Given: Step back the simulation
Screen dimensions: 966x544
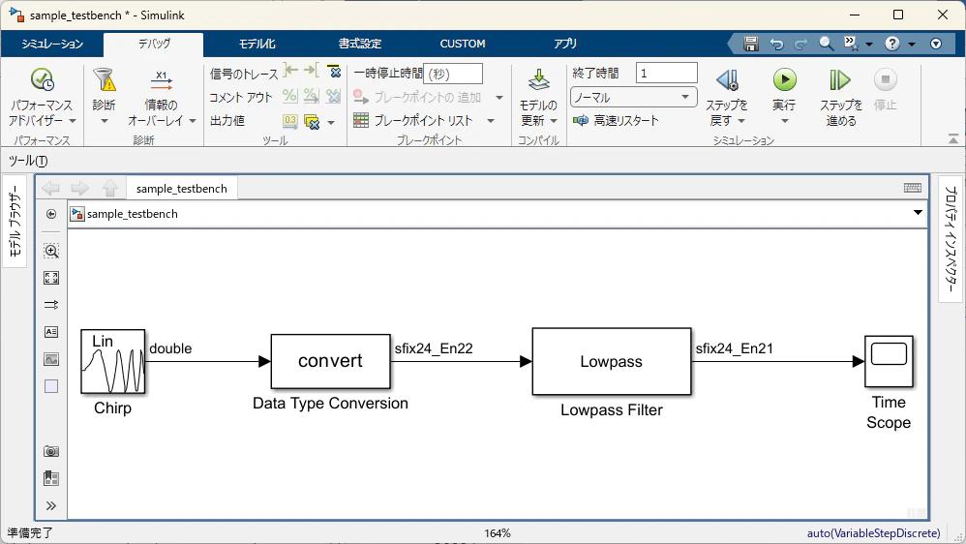Looking at the screenshot, I should click(x=727, y=80).
